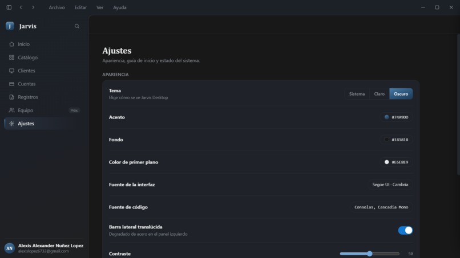Open search with the magnifier icon
Viewport: 460px width, 258px height.
tap(77, 26)
